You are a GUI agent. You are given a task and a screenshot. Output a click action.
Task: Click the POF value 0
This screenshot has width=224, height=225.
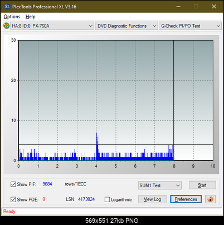44,199
